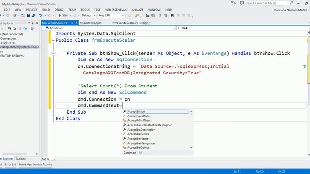This screenshot has height=174, width=310.
Task: Toggle a bookmark using the bookmark icon
Action: click(x=172, y=15)
